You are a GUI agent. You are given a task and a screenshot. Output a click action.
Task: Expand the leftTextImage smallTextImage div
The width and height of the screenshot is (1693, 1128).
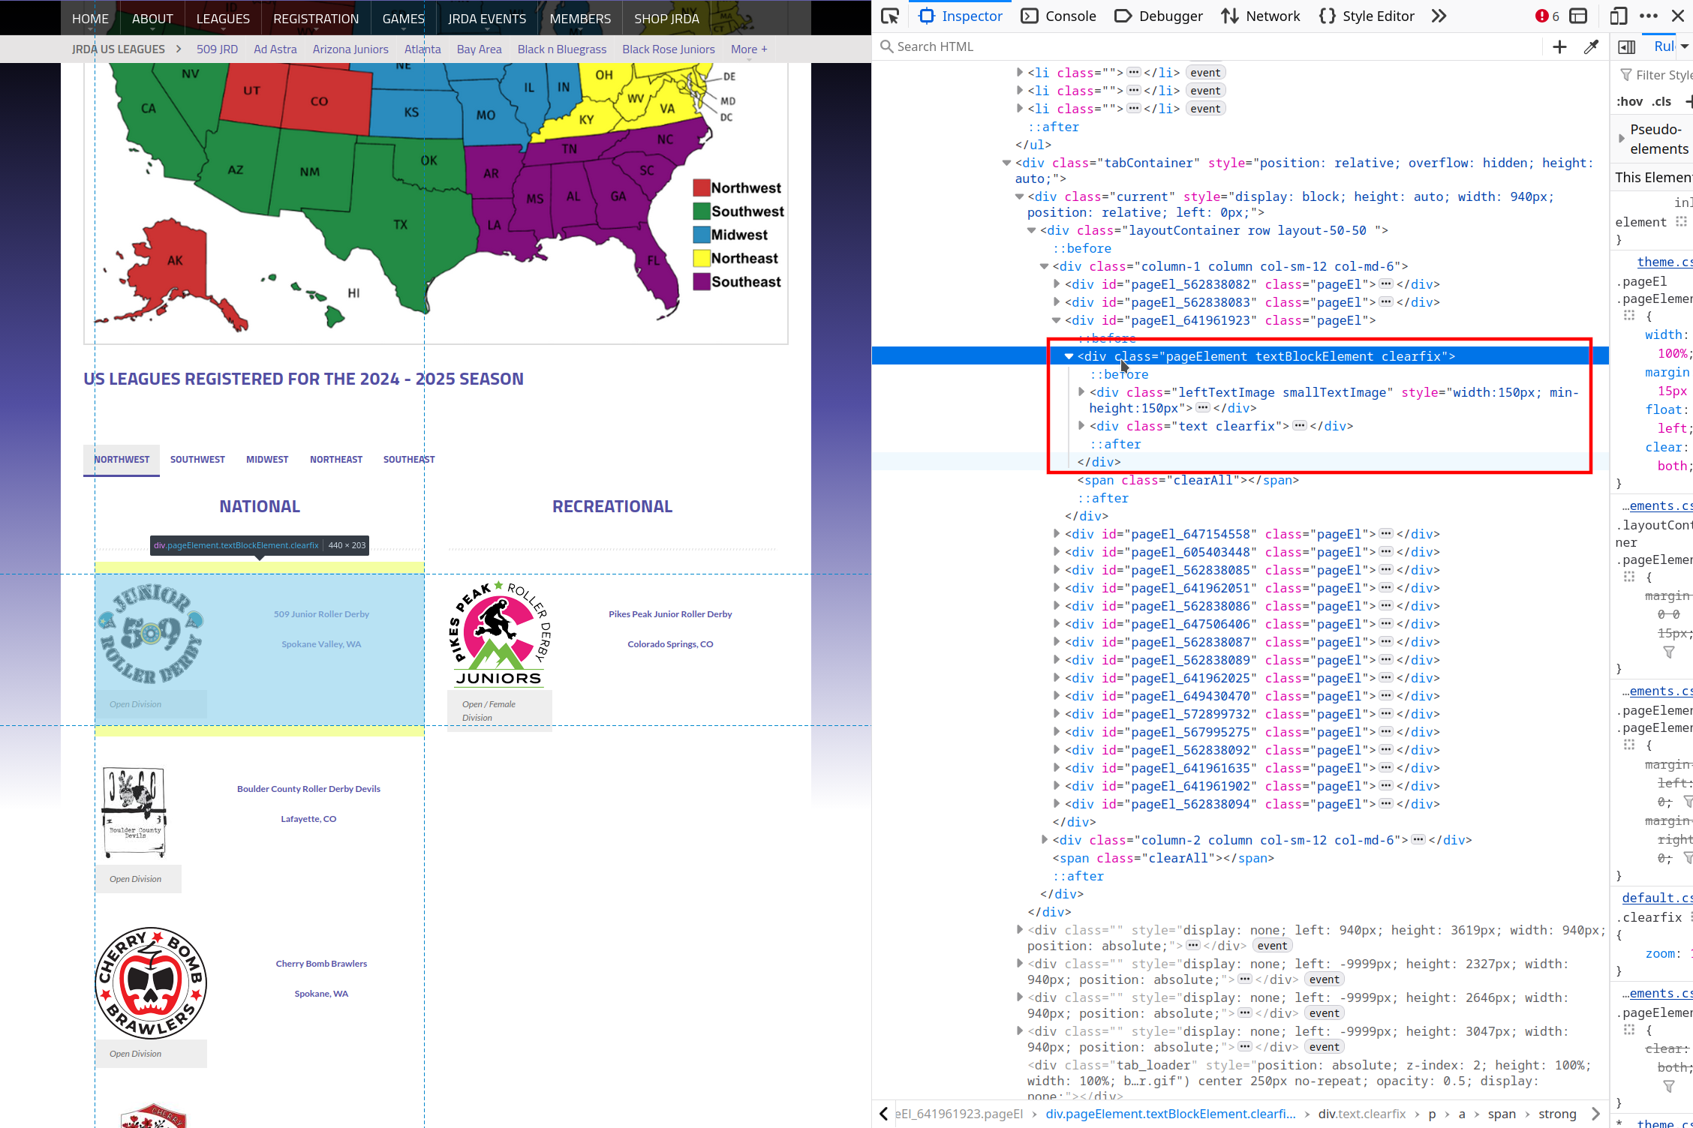1081,391
